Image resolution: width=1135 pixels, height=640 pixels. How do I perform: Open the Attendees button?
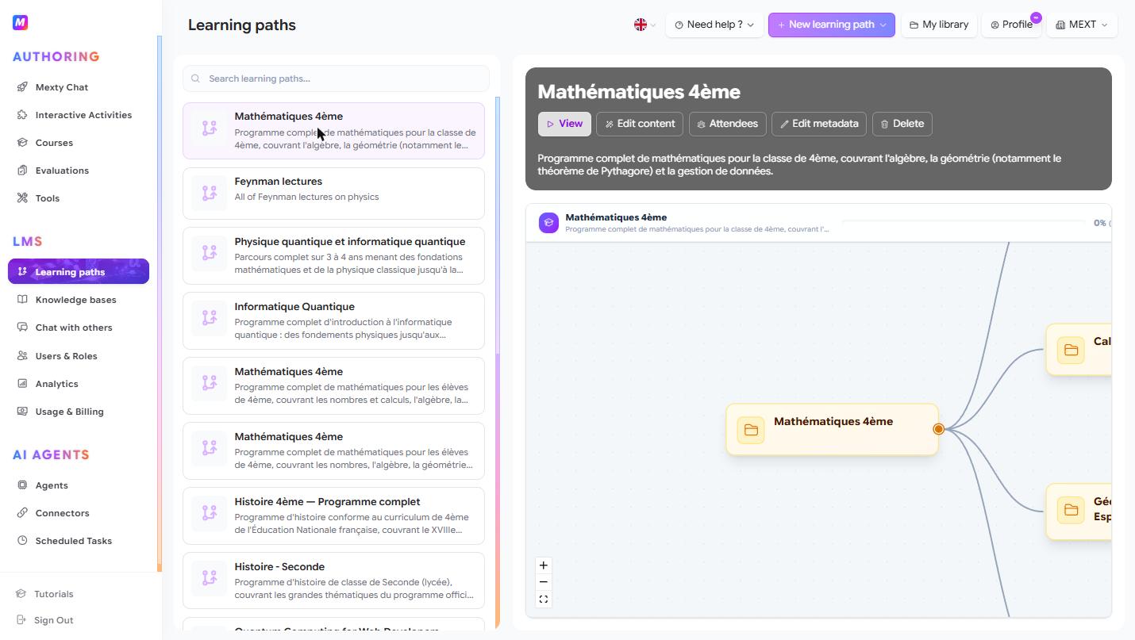click(727, 124)
